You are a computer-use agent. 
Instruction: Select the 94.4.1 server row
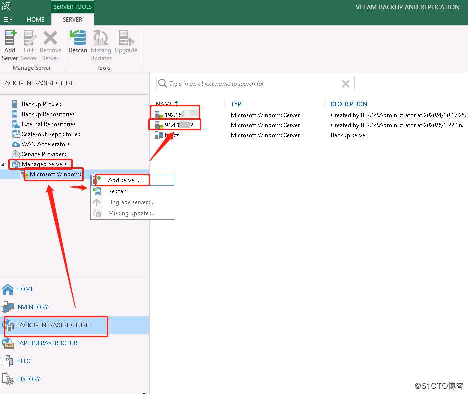(x=310, y=125)
